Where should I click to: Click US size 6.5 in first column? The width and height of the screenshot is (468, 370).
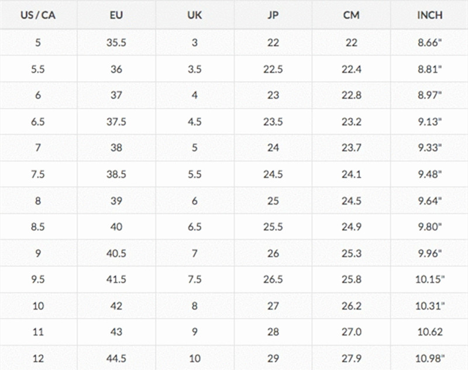pos(38,122)
